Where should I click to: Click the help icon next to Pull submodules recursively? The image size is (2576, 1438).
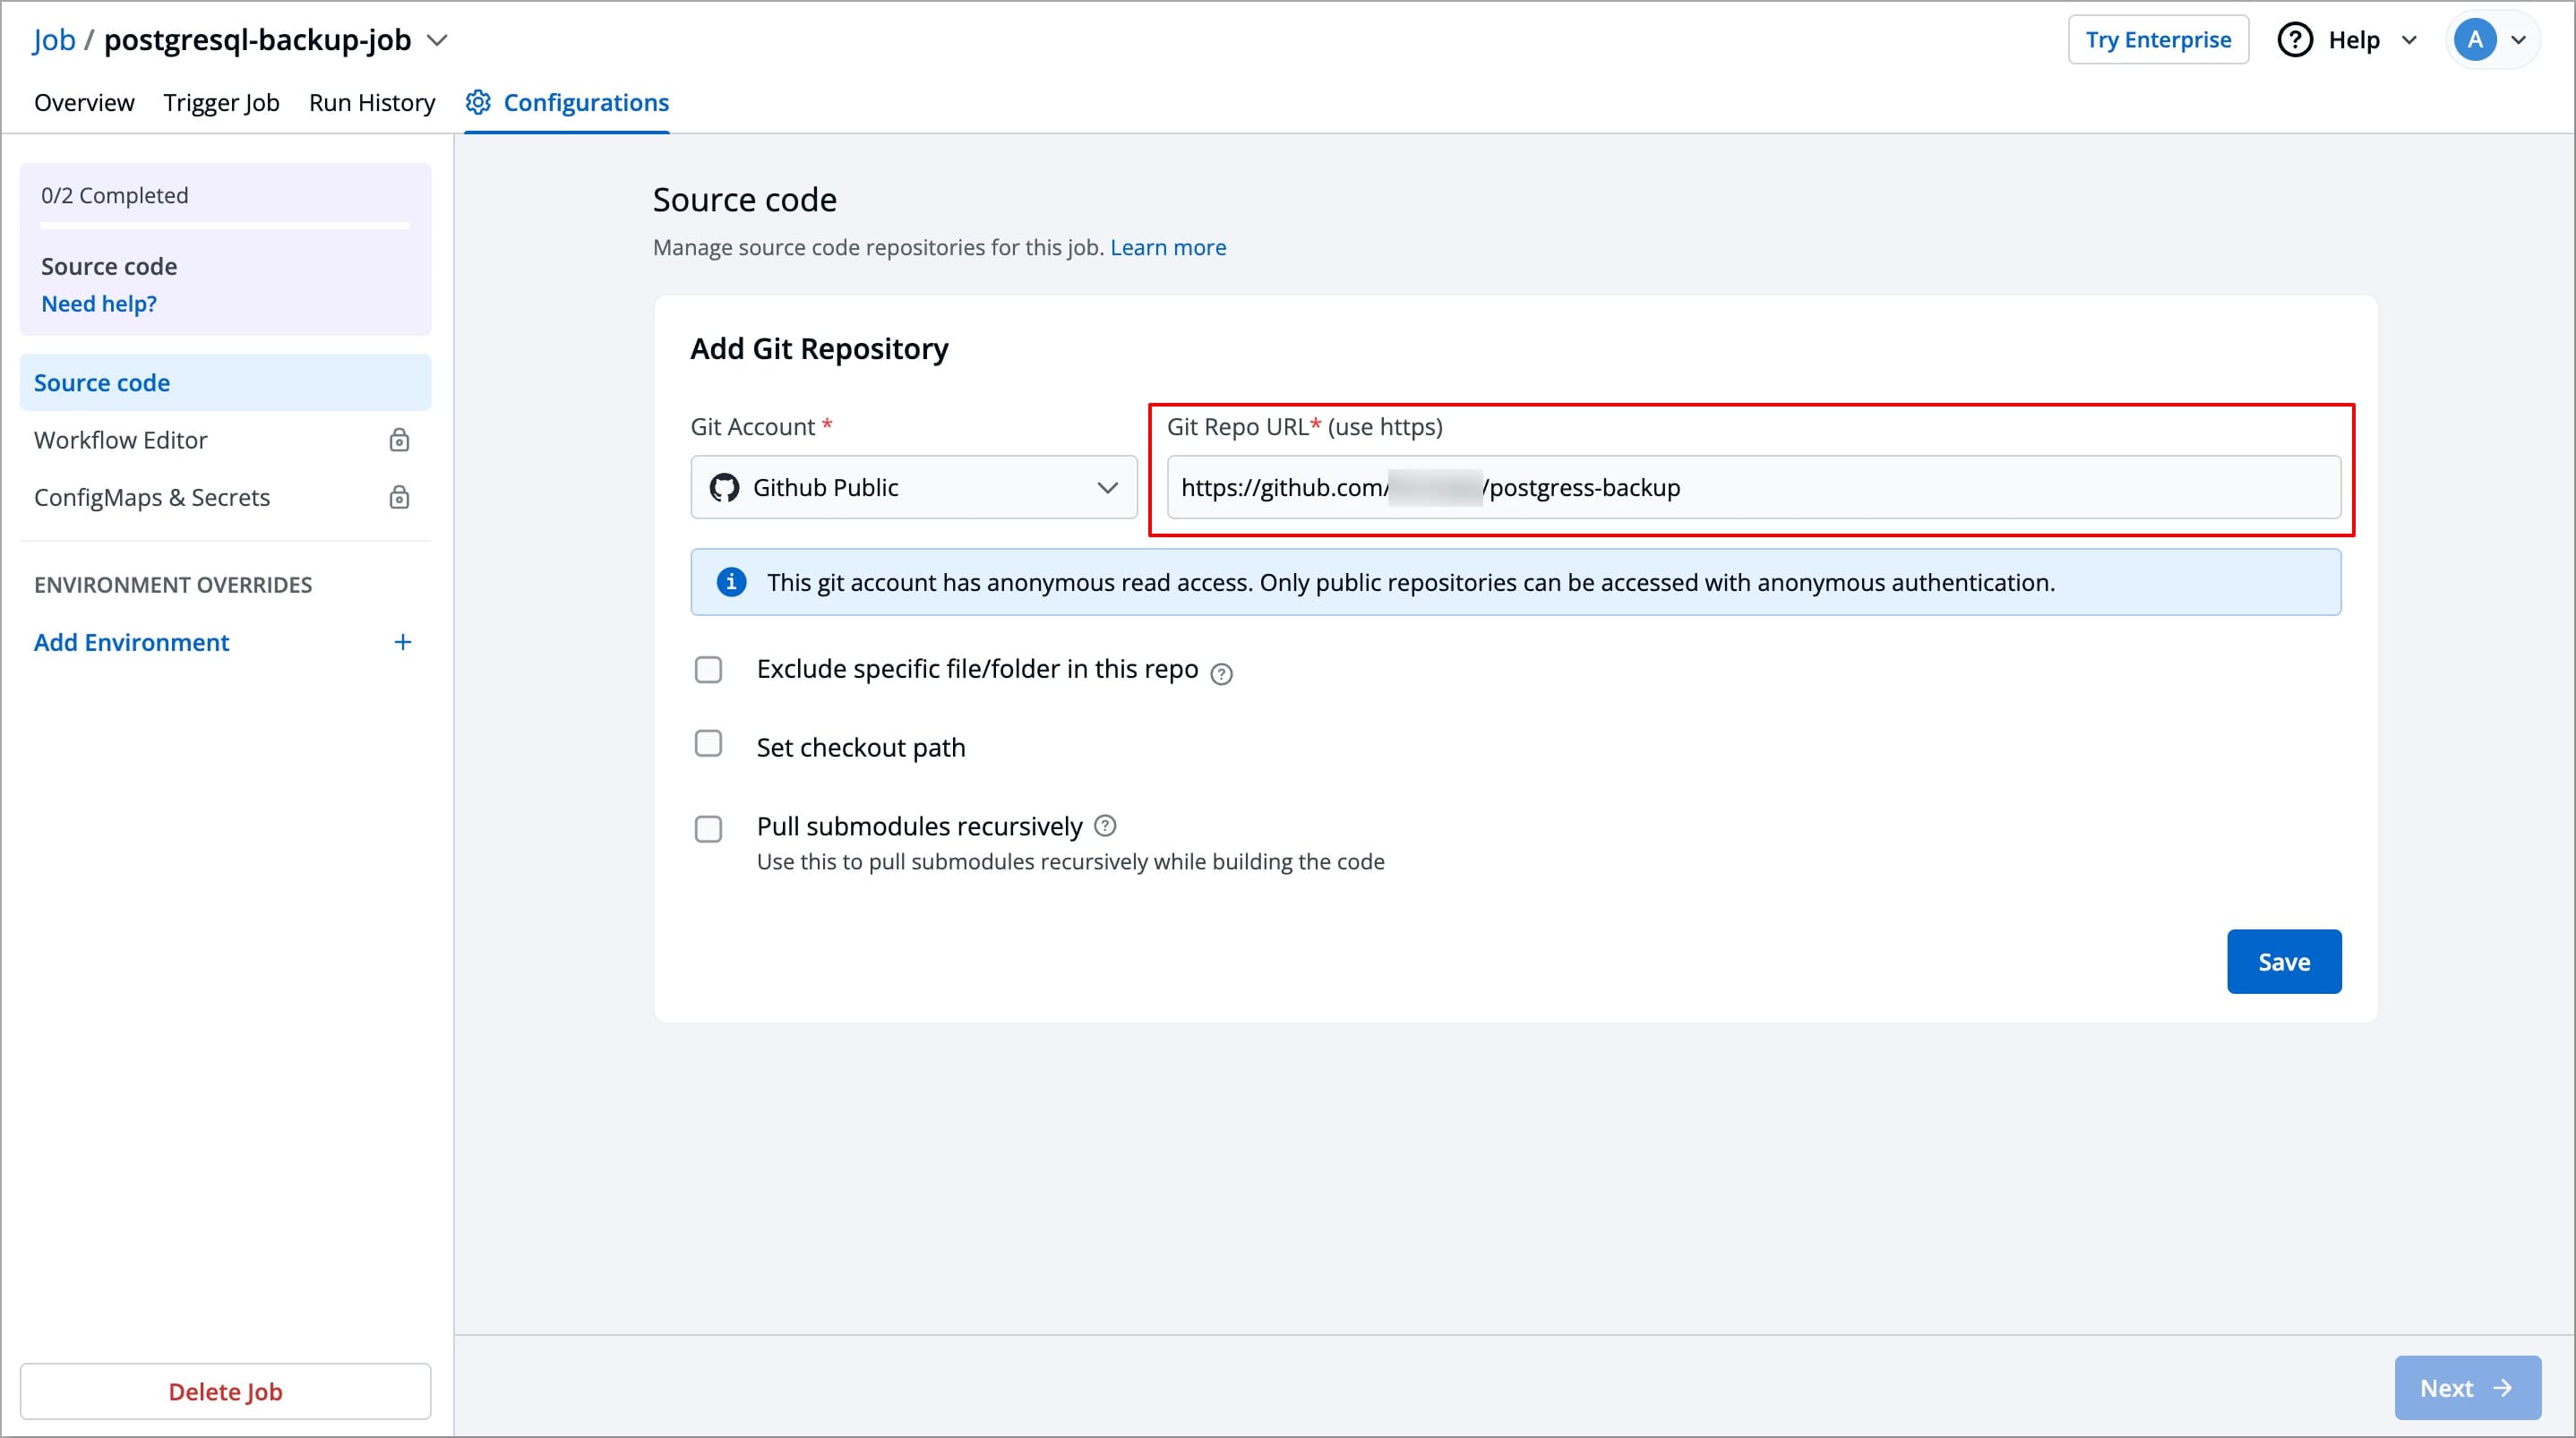[1106, 826]
